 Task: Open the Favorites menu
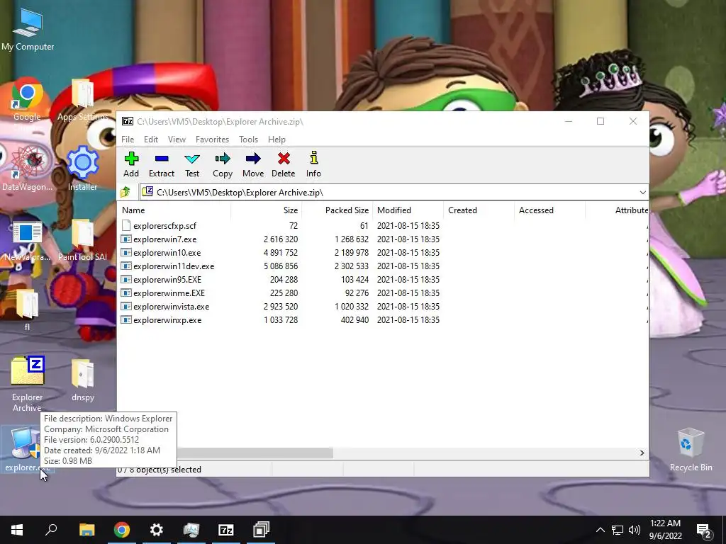coord(212,140)
